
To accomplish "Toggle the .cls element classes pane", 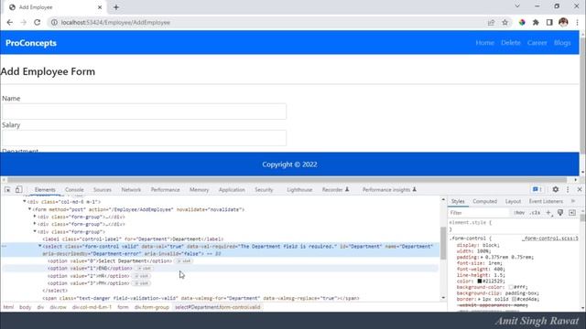I will 535,213.
